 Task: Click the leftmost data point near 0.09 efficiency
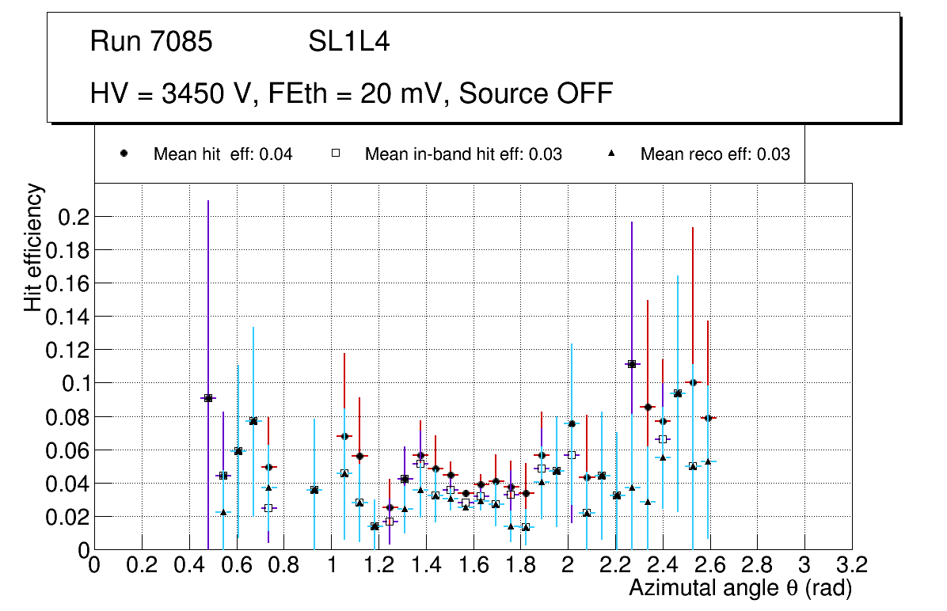click(208, 398)
